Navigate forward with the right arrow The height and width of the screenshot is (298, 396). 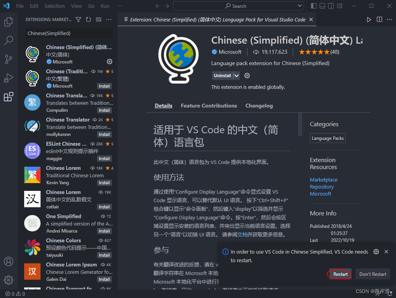pos(166,6)
